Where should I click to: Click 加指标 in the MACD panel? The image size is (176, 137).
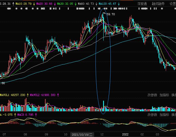[164, 115]
